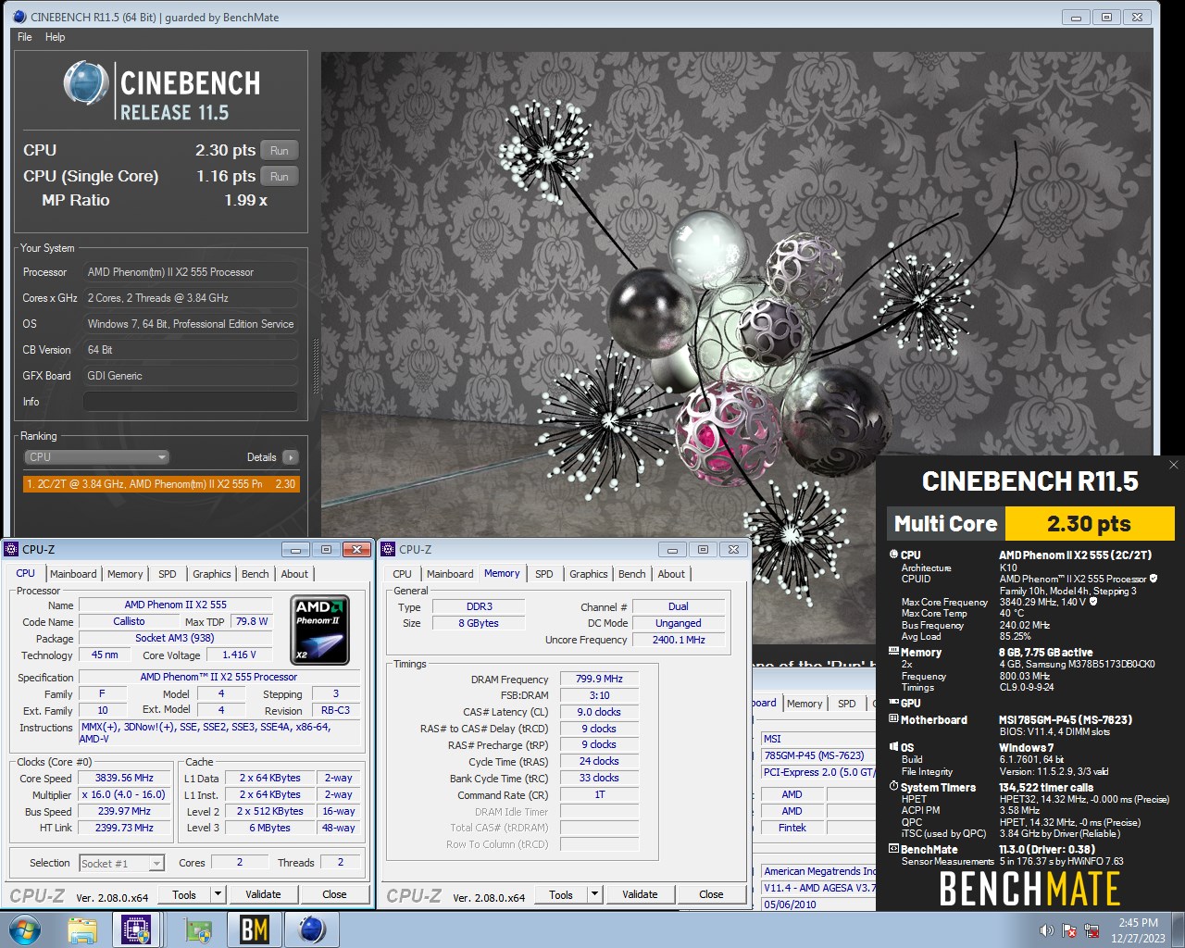The width and height of the screenshot is (1185, 948).
Task: Open the Ranking CPU dropdown
Action: point(96,457)
